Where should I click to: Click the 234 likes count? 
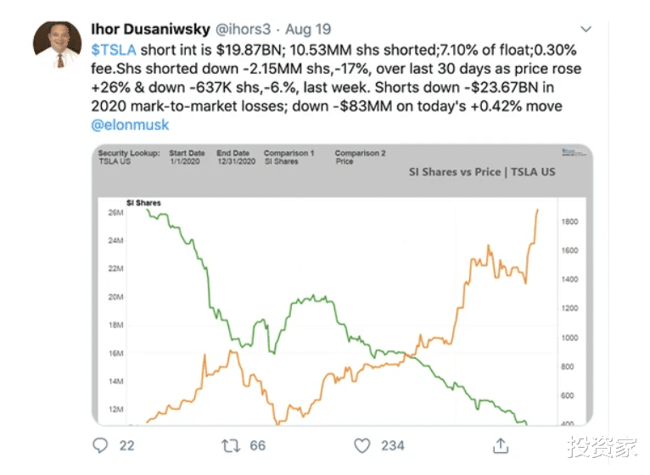coord(393,445)
